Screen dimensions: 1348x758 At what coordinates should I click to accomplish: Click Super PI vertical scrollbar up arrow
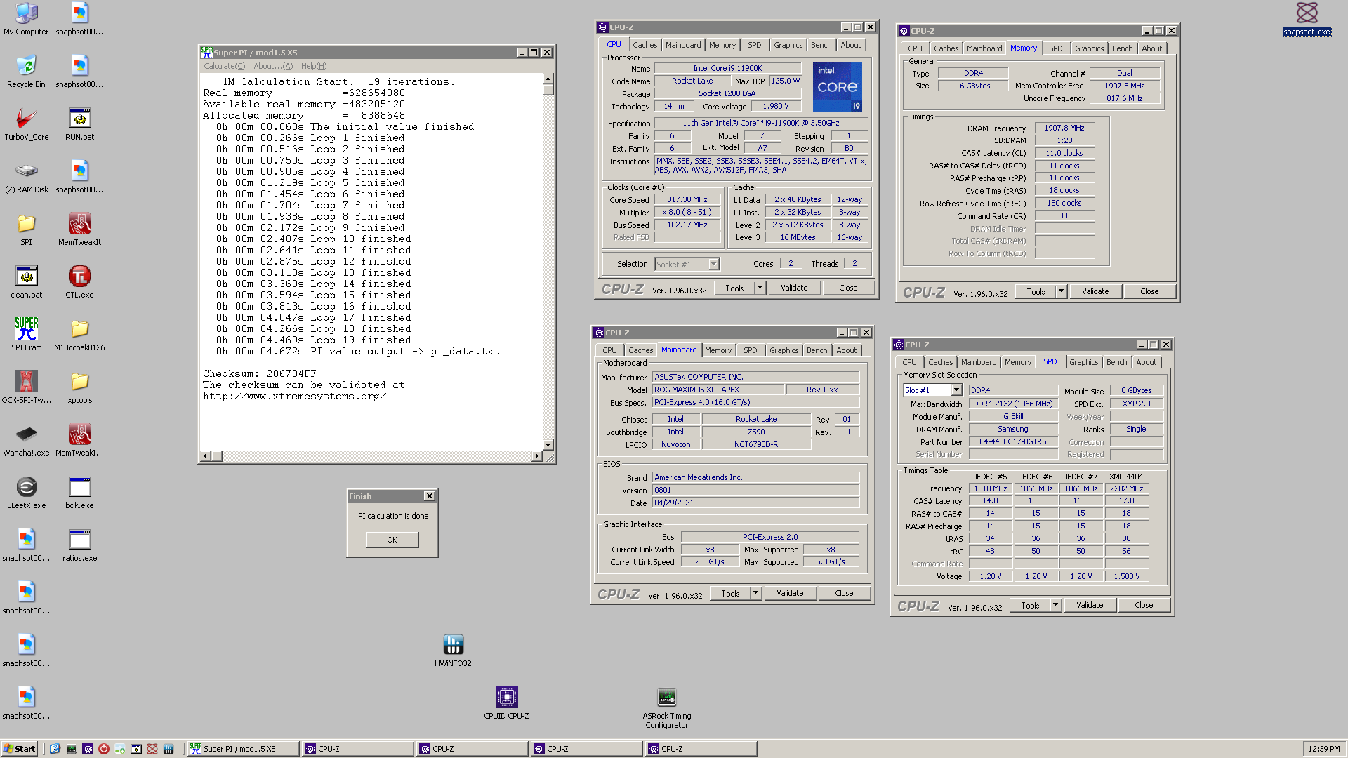pyautogui.click(x=548, y=79)
